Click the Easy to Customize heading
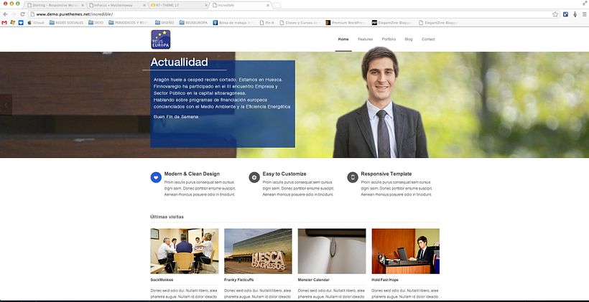 pos(284,174)
